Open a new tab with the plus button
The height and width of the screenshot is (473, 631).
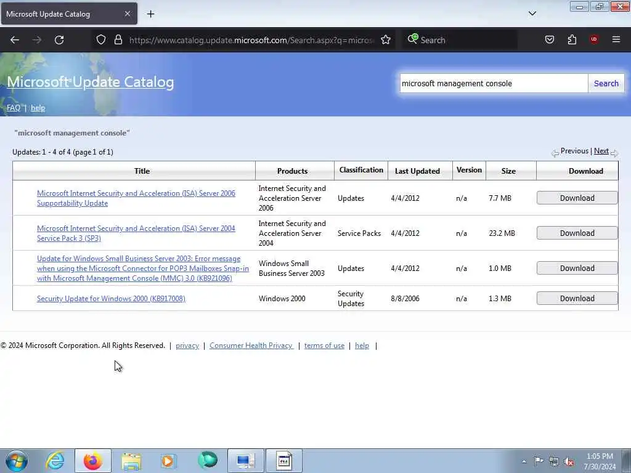pyautogui.click(x=150, y=14)
